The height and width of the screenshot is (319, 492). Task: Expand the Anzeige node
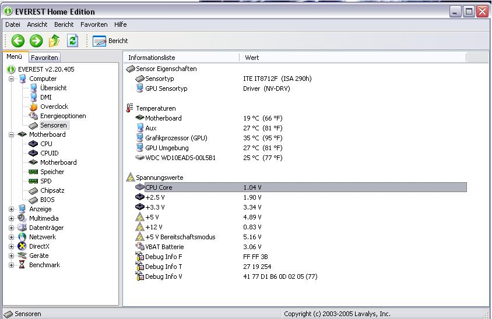[12, 210]
